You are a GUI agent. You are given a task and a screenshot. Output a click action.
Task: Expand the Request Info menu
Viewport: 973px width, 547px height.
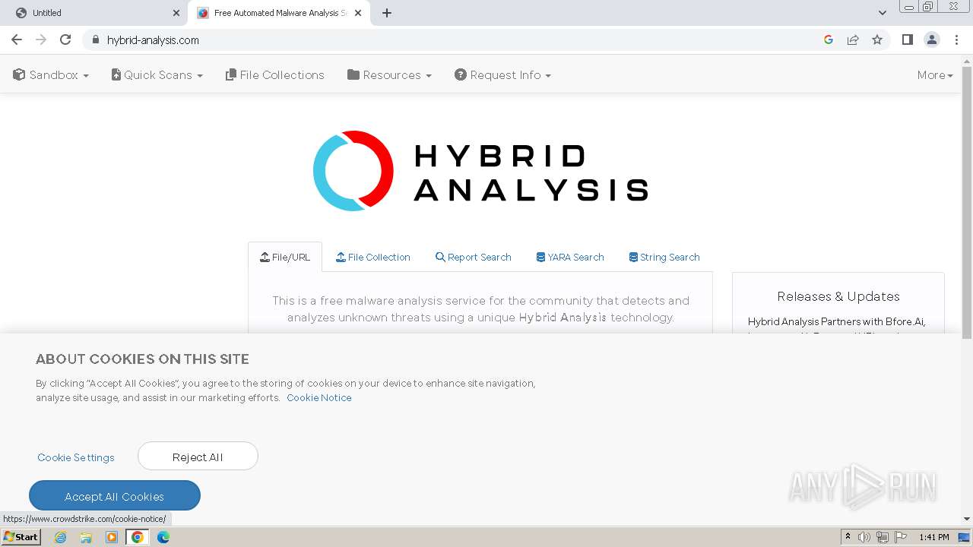pos(503,75)
